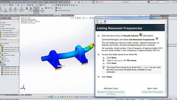Select the Amplitude4 result plot
This screenshot has height=100, width=177.
coord(10,72)
